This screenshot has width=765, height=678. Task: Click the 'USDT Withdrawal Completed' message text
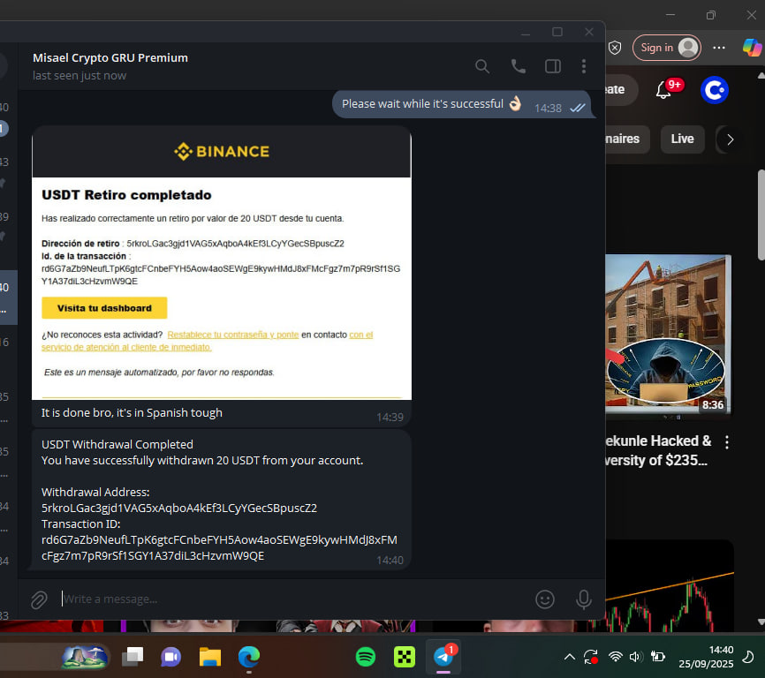coord(117,445)
